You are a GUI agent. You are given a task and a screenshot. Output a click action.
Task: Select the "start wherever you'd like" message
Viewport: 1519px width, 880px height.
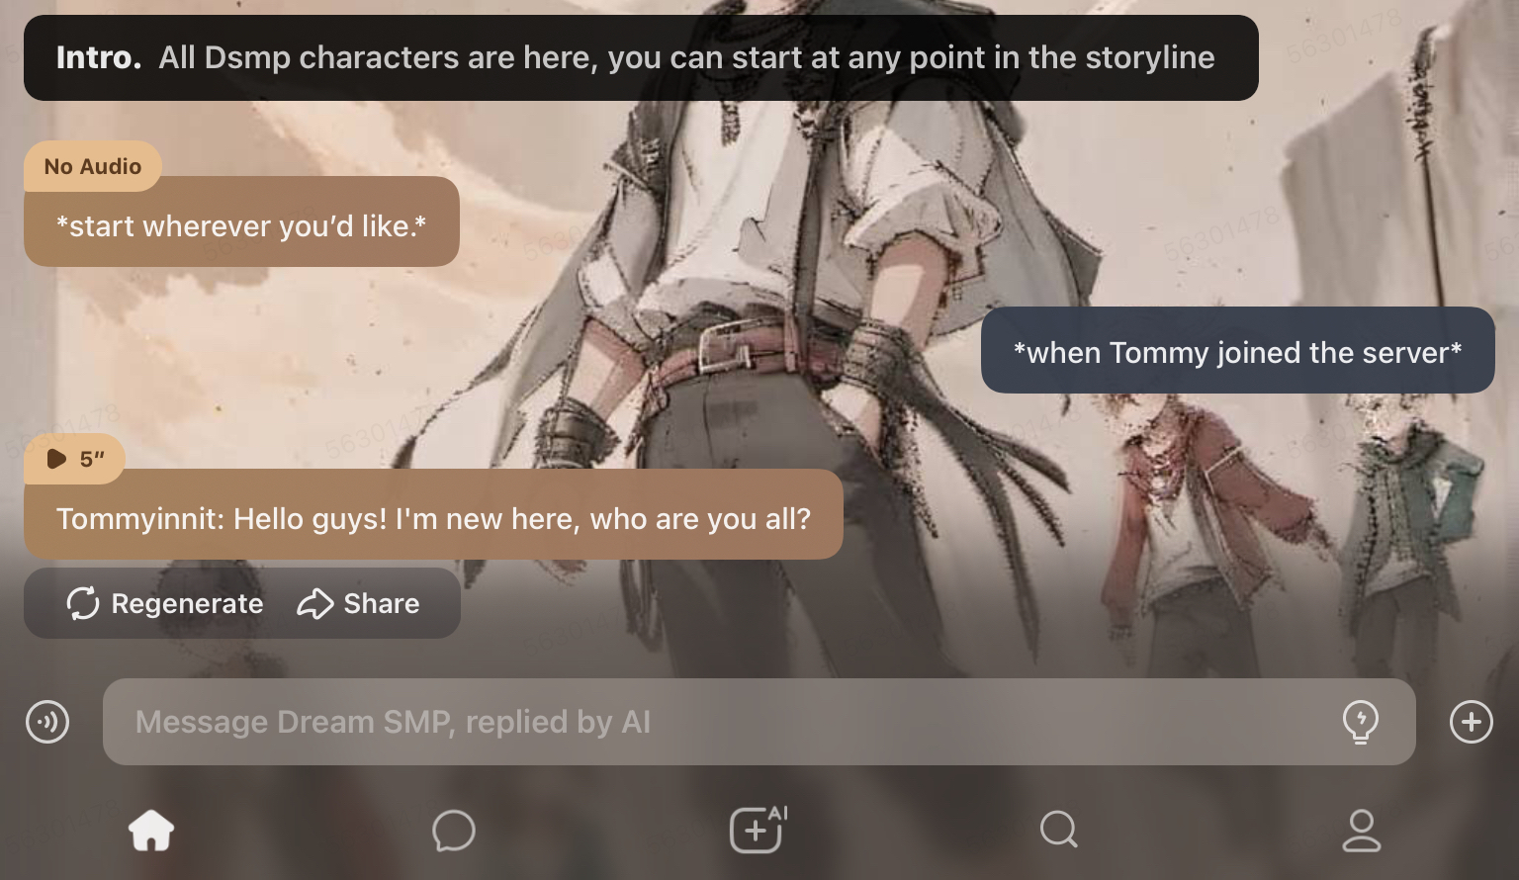(241, 221)
